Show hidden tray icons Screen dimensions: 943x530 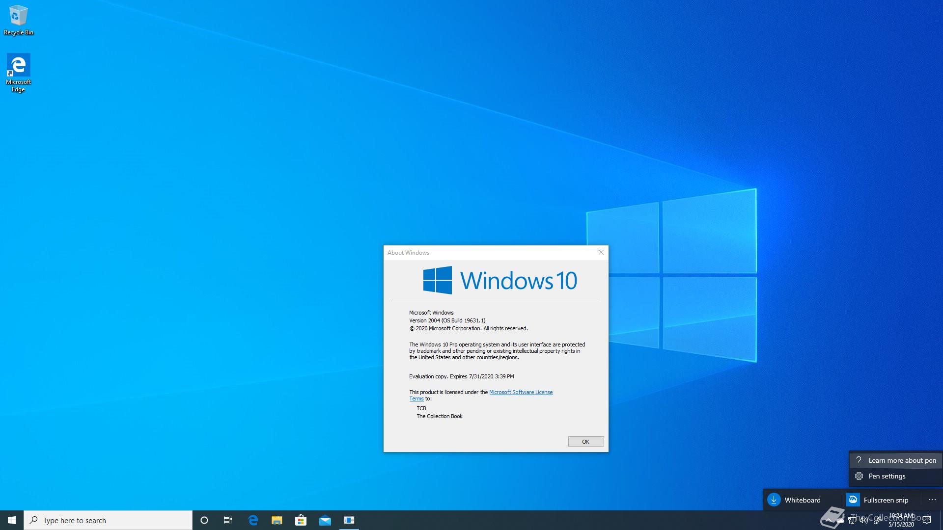click(x=829, y=520)
